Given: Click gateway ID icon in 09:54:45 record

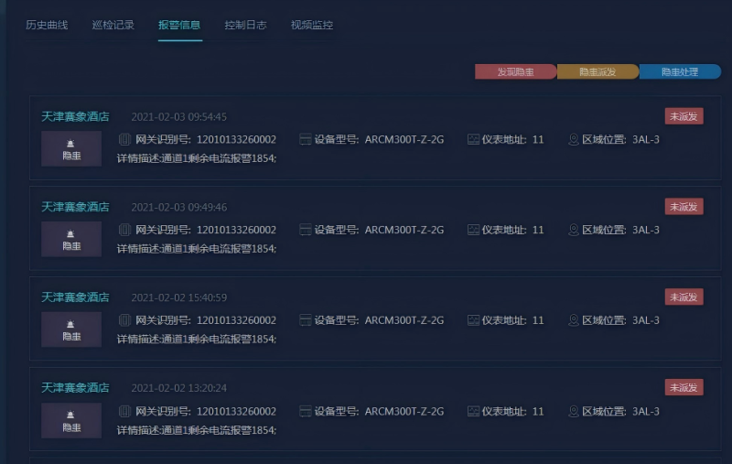Looking at the screenshot, I should click(124, 139).
